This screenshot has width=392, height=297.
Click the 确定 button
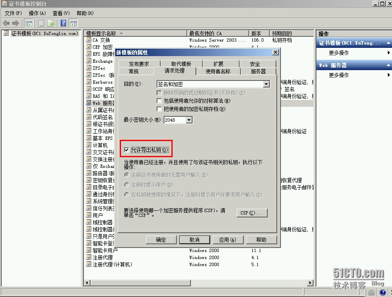[161, 240]
